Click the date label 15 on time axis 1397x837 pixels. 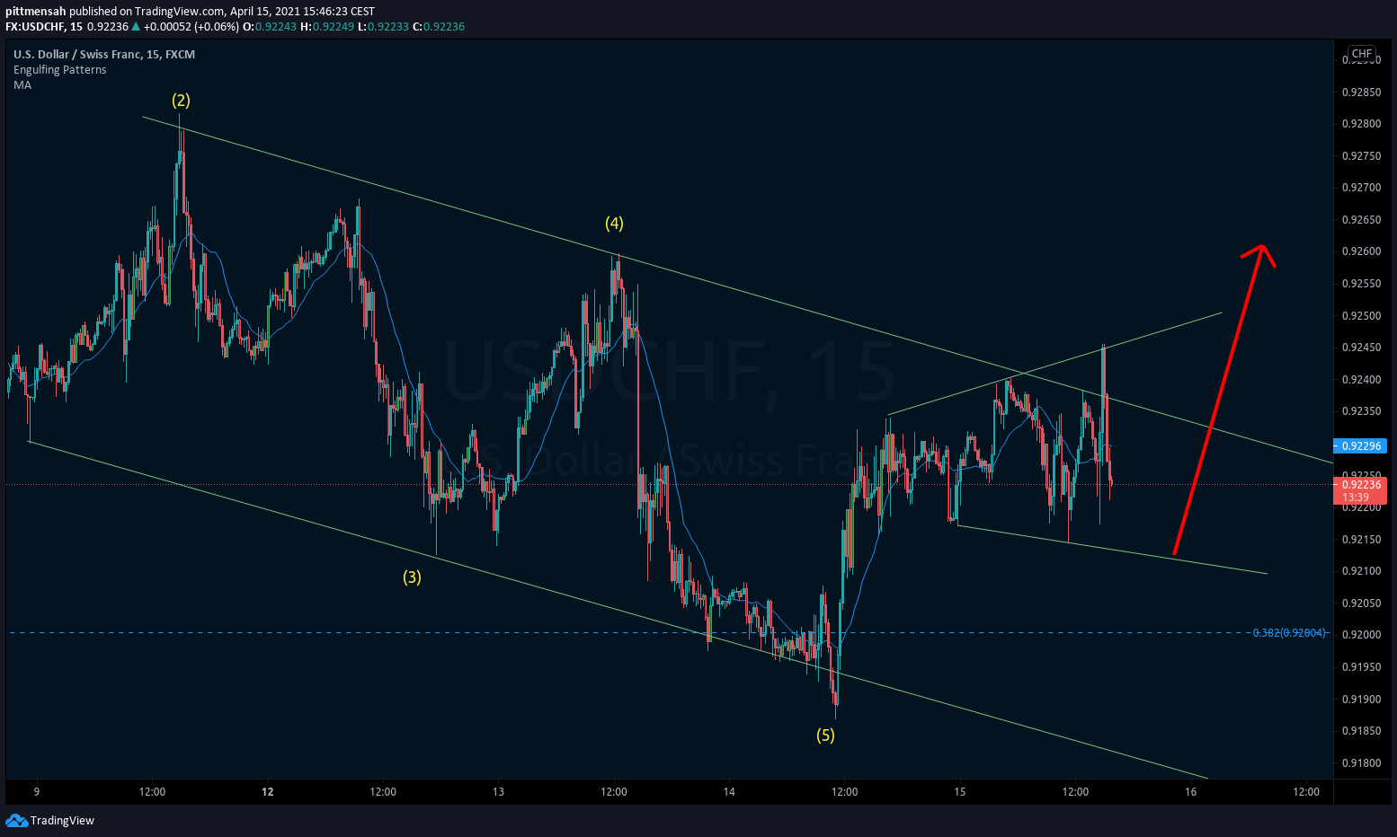pyautogui.click(x=960, y=792)
